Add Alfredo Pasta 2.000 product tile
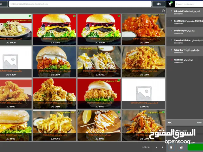The width and height of the screenshot is (203, 152). click(x=16, y=29)
